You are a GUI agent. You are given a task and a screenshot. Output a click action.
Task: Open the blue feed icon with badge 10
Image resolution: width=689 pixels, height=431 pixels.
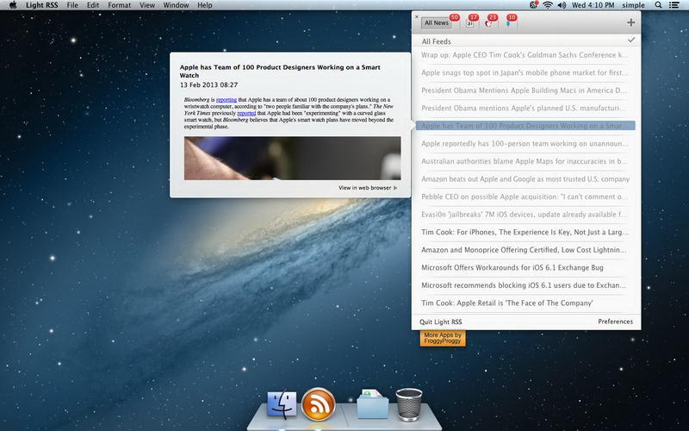[510, 22]
